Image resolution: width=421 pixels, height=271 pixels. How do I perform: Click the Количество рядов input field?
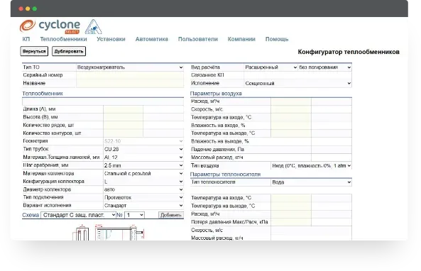click(x=124, y=126)
